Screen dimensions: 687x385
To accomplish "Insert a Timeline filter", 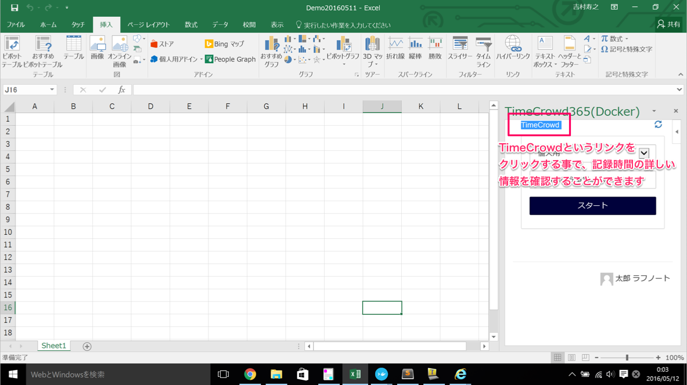I will 483,52.
